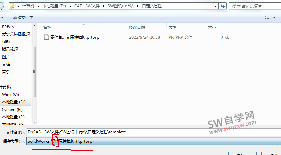Expand arrow after 计算机 in breadcrumb

pyautogui.click(x=38, y=6)
